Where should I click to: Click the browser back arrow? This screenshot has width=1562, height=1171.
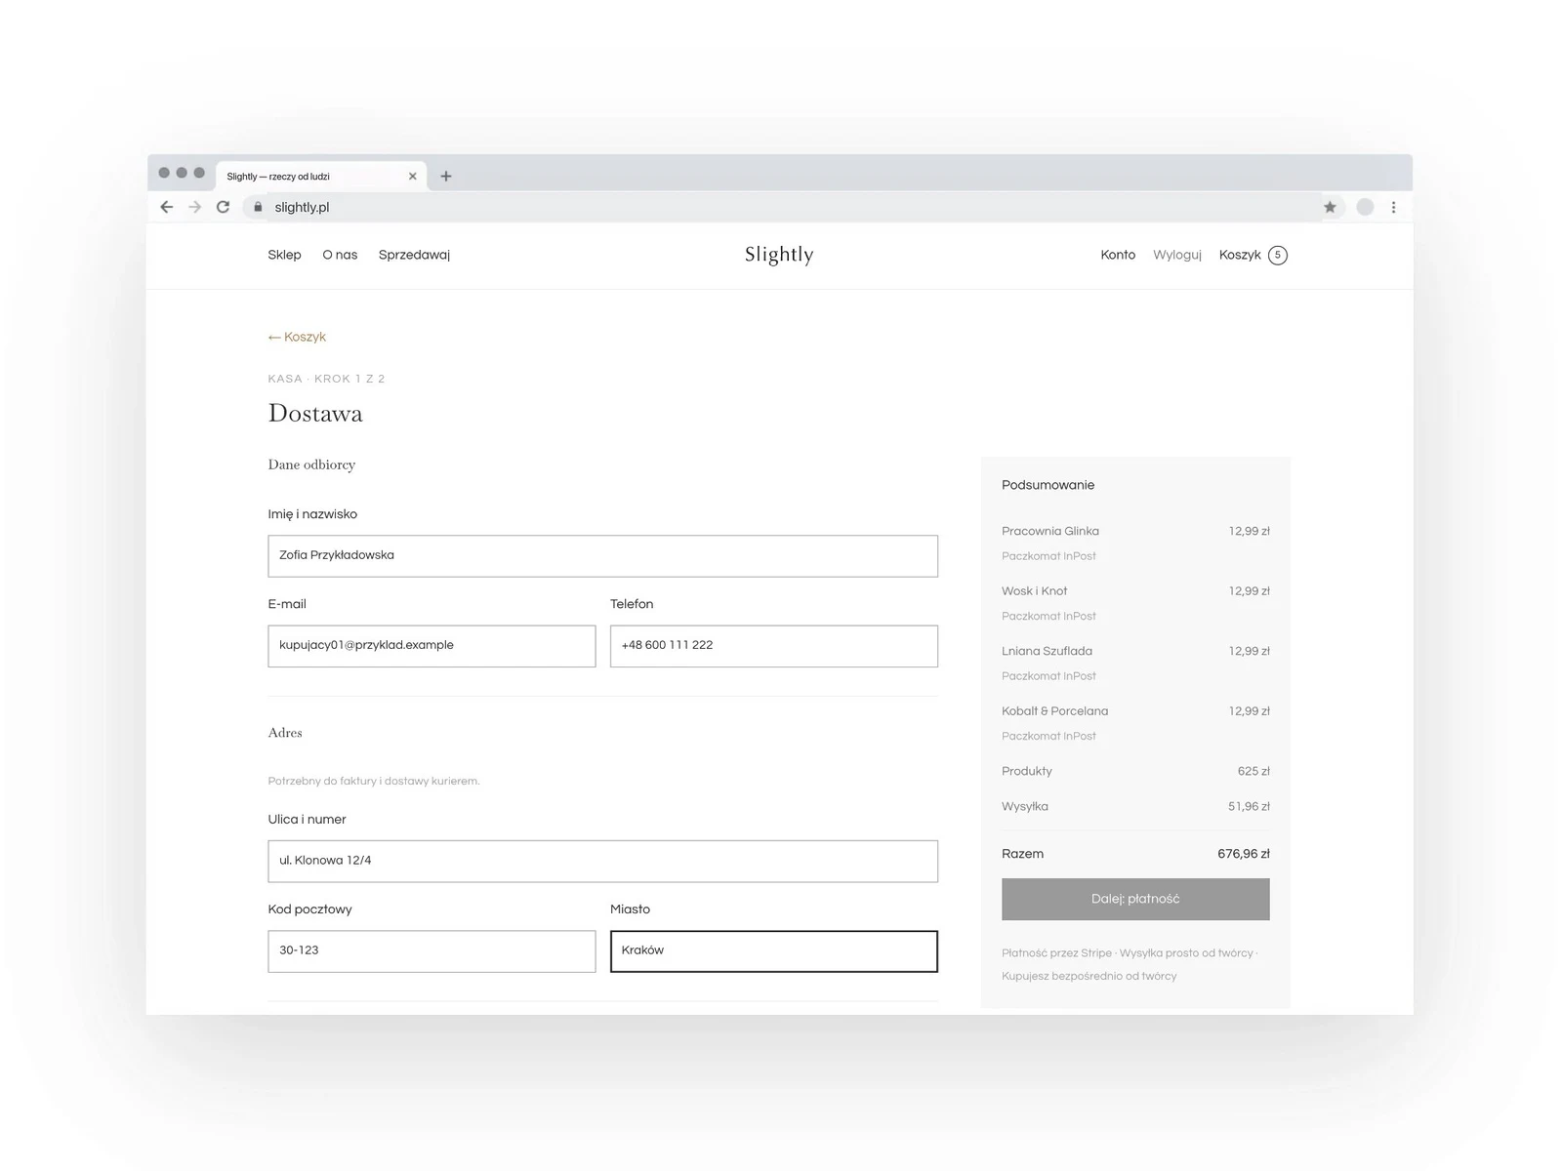pos(167,207)
